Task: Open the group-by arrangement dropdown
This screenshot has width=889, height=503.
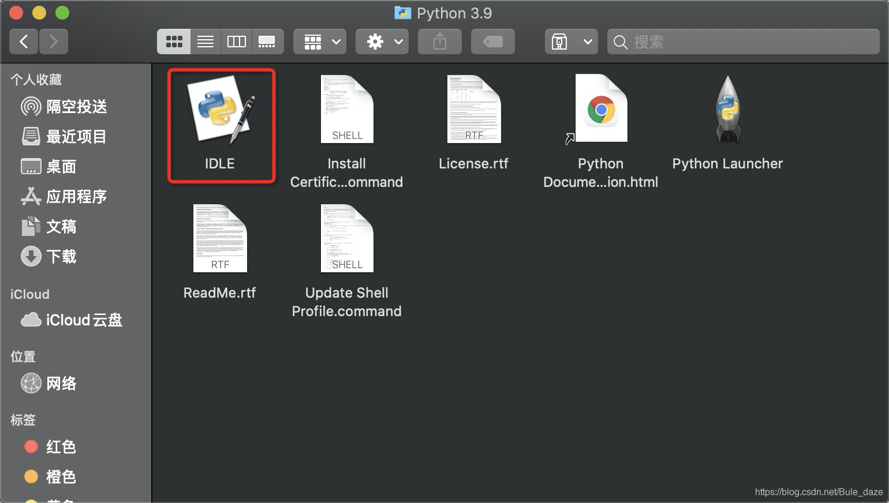Action: pos(320,42)
